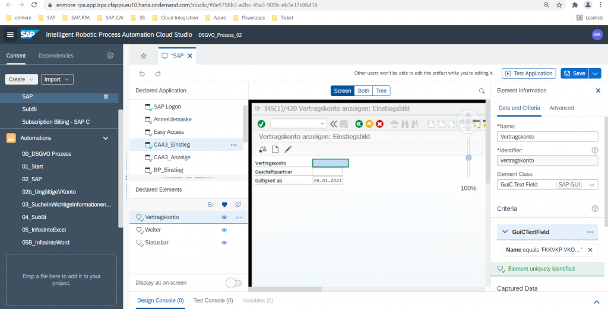Open the 02_SAP automation
Image resolution: width=608 pixels, height=309 pixels.
tap(32, 179)
